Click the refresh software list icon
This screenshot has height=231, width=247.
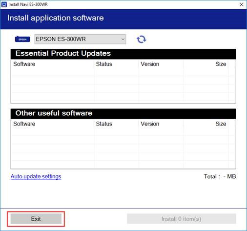141,39
